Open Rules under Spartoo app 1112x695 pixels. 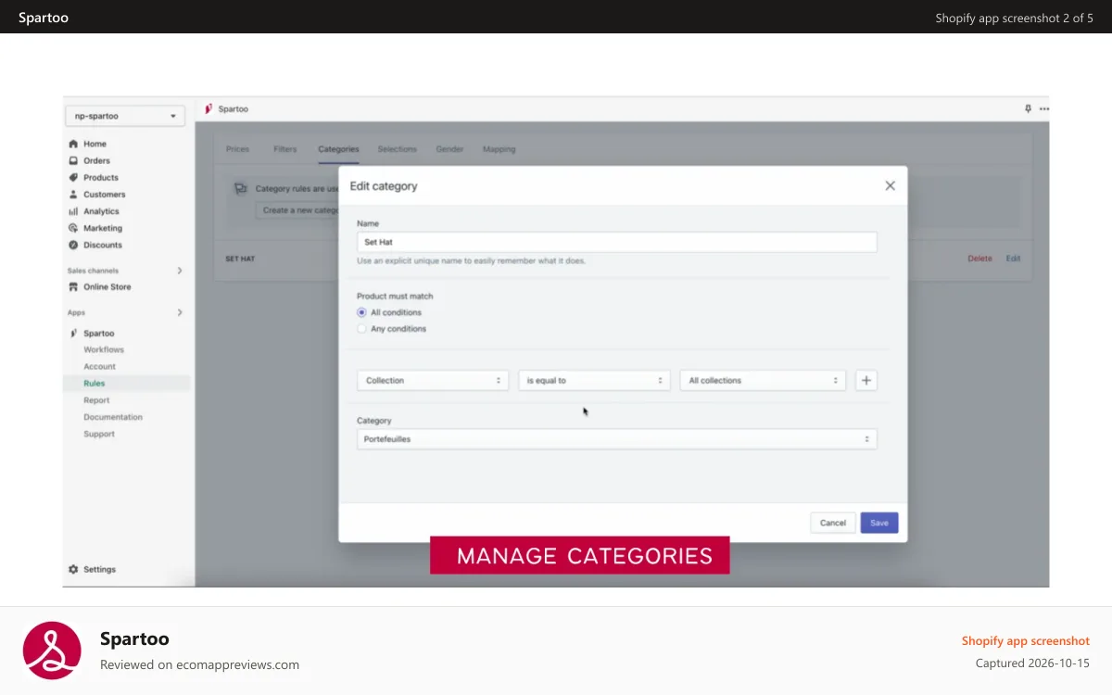(x=94, y=383)
